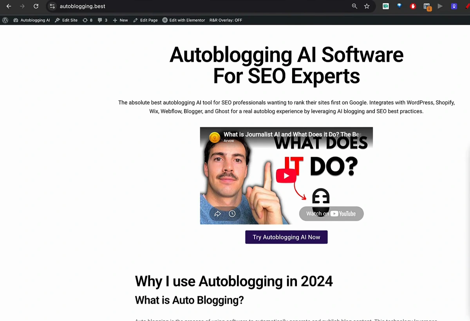The width and height of the screenshot is (470, 321).
Task: Open the purple microphone extension
Action: pos(454,6)
